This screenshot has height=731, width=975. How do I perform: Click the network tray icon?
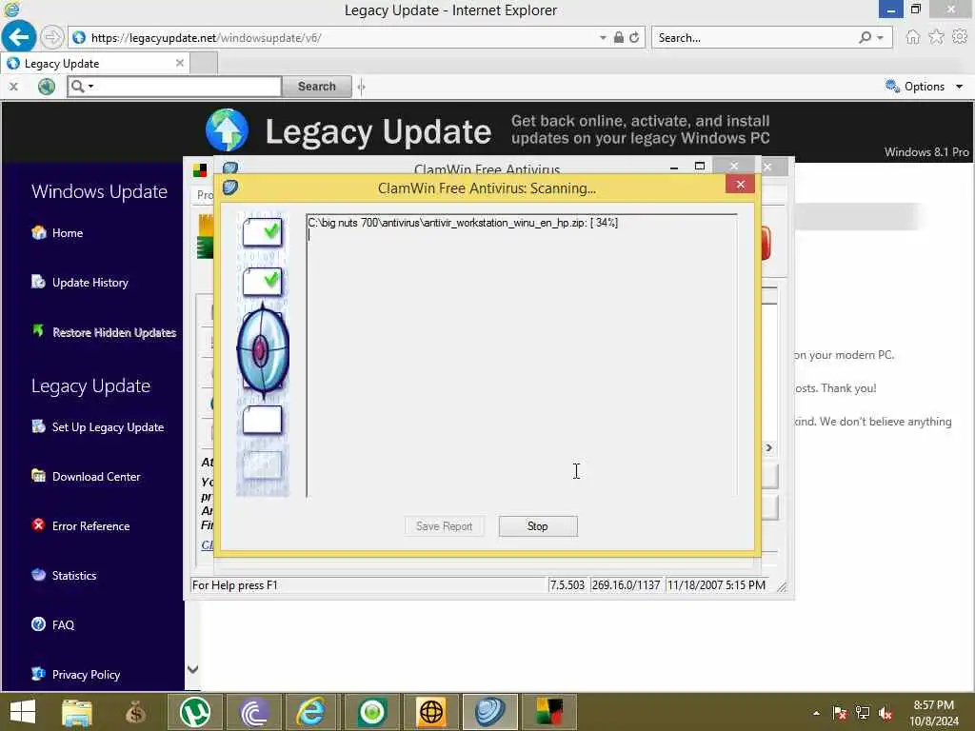[x=863, y=713]
